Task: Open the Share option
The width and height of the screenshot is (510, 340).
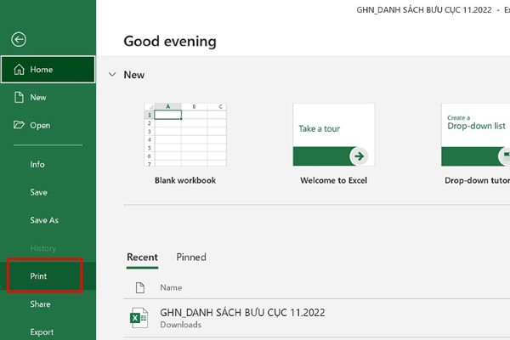Action: tap(40, 304)
